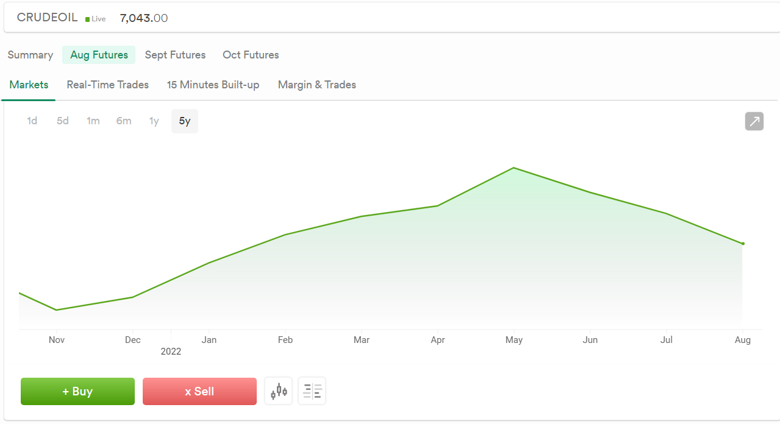Select the 1d time range
Viewport: 780px width, 424px height.
point(32,121)
